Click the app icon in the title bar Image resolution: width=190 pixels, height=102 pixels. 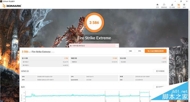pyautogui.click(x=1, y=1)
